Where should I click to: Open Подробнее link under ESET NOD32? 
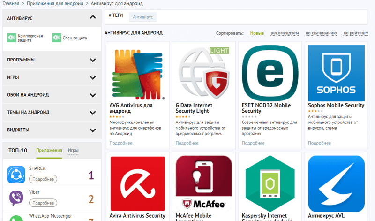point(253,143)
